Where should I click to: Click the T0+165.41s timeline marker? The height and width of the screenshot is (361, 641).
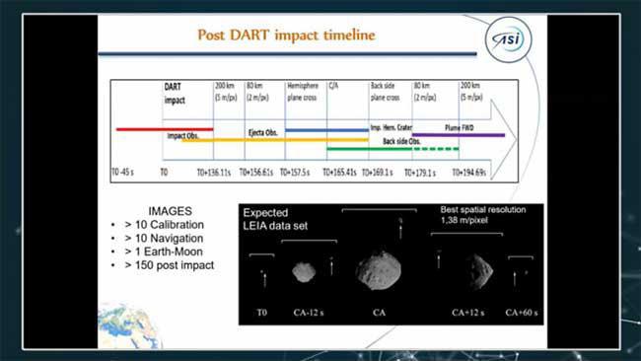pyautogui.click(x=339, y=173)
